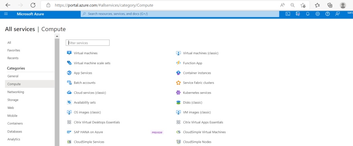Open the Virtual machines link
Screen dimensions: 353x146
[x=85, y=53]
